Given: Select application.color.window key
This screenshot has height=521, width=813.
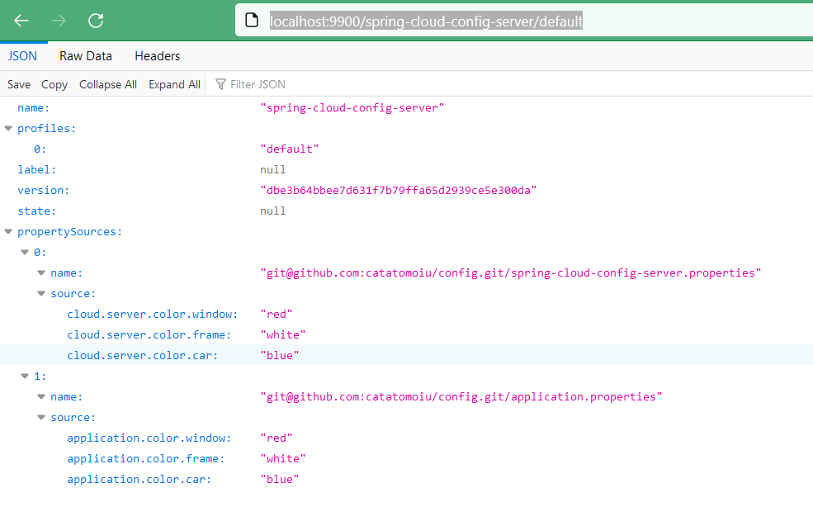Looking at the screenshot, I should tap(149, 438).
